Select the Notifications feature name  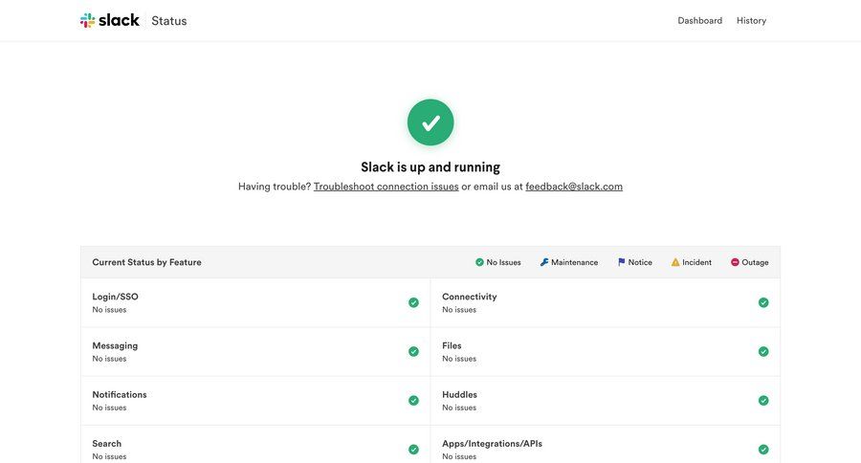120,394
